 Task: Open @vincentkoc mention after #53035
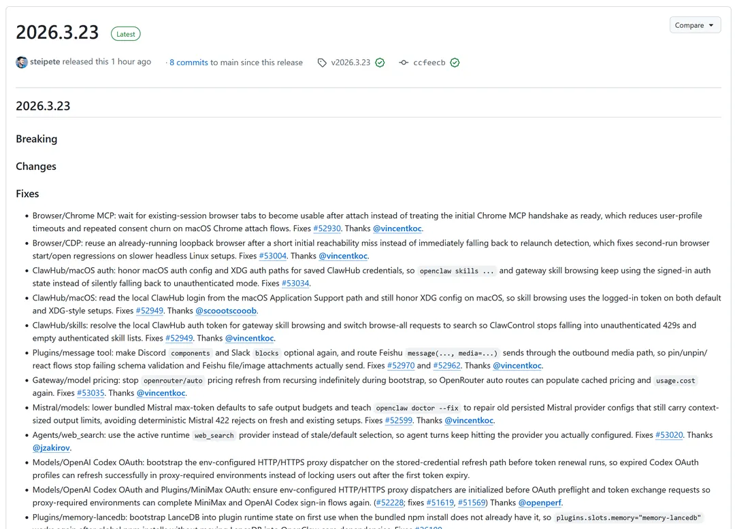[161, 393]
